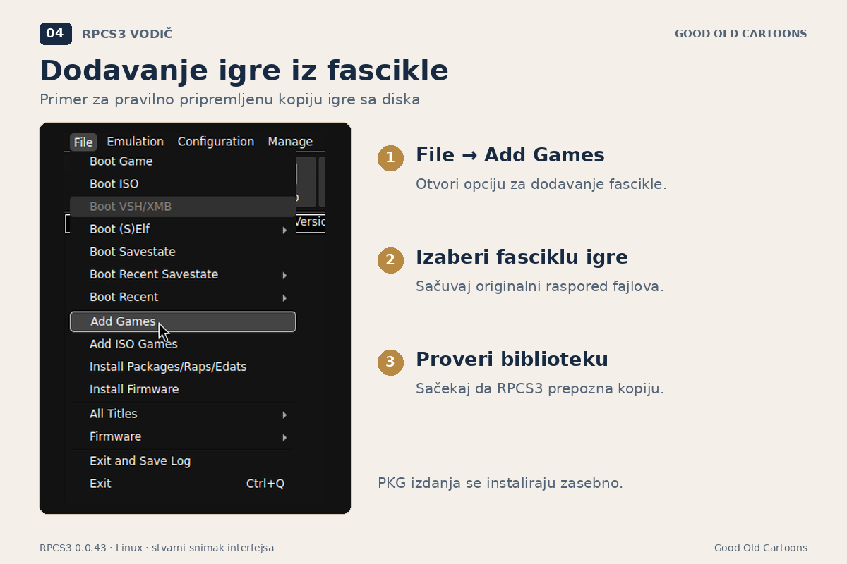Open the Manage menu

click(x=290, y=142)
